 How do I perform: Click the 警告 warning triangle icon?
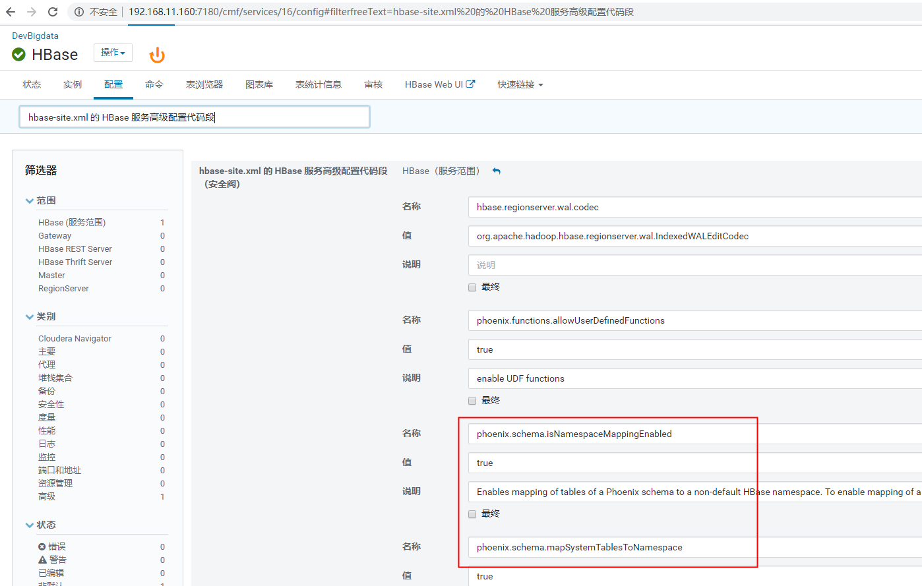point(42,560)
